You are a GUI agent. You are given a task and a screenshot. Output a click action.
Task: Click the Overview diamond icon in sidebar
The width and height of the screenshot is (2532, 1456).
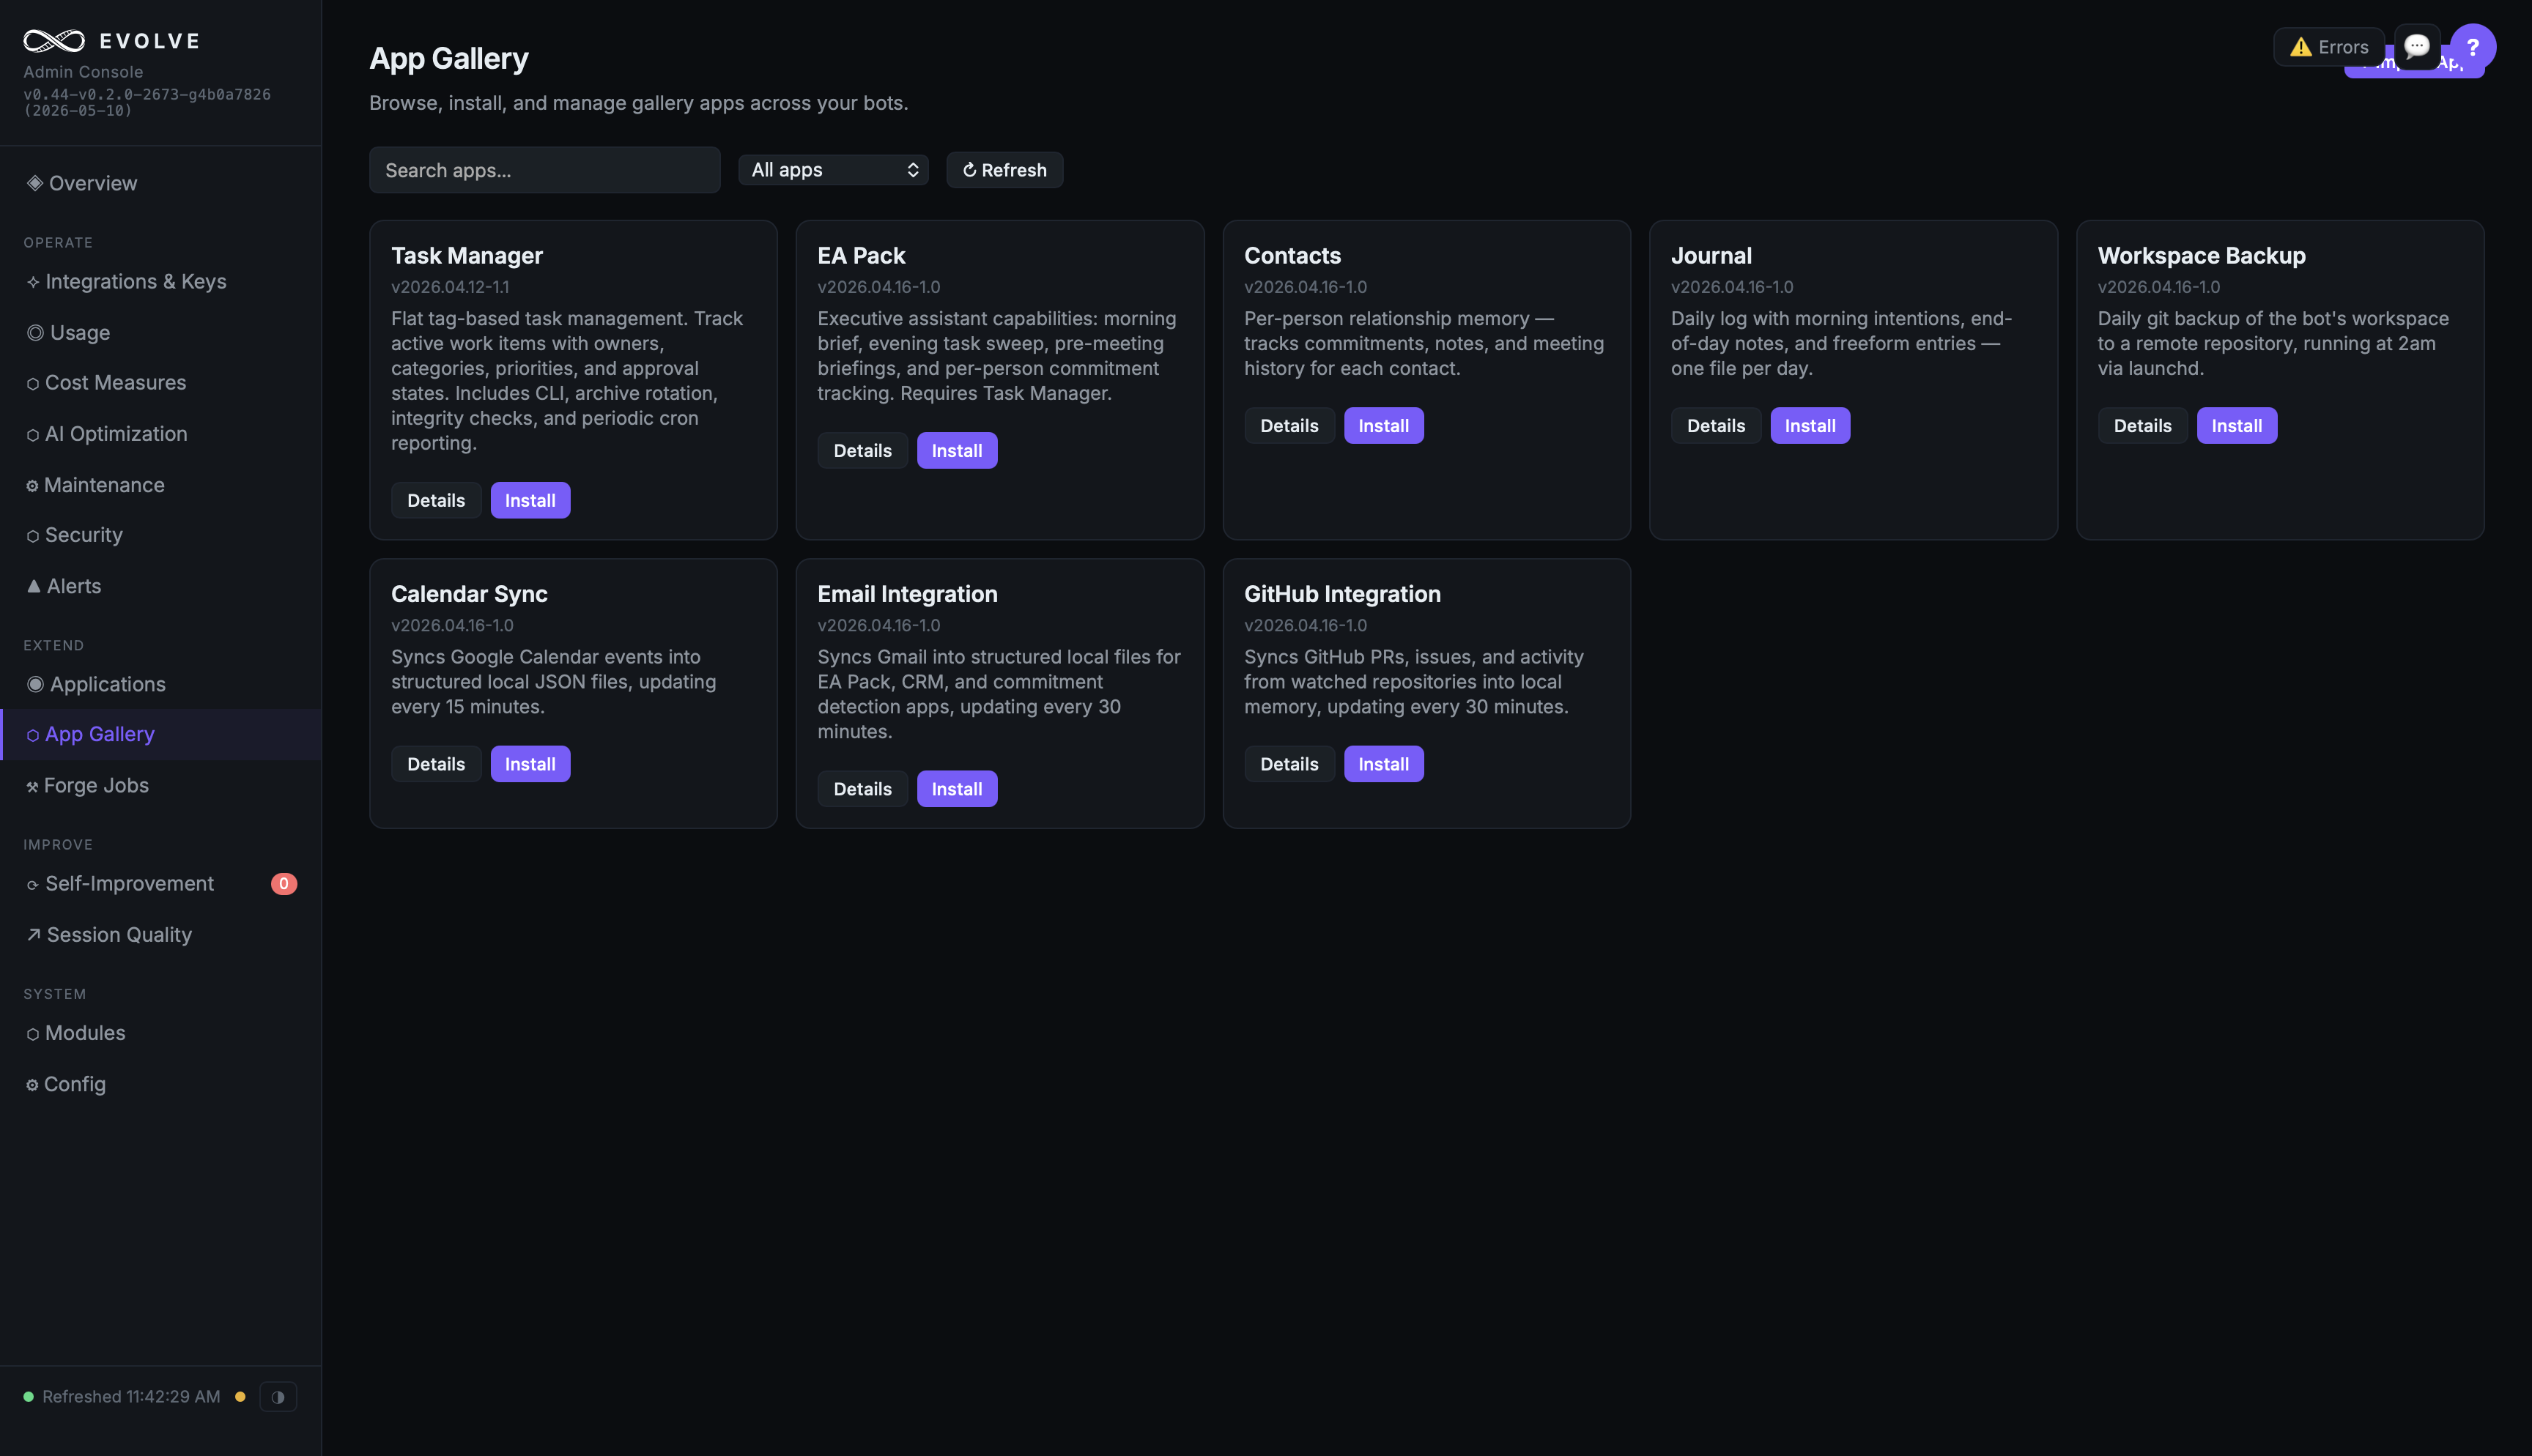coord(34,183)
